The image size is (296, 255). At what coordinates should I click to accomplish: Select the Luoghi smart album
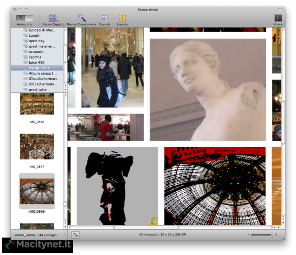[x=37, y=35]
